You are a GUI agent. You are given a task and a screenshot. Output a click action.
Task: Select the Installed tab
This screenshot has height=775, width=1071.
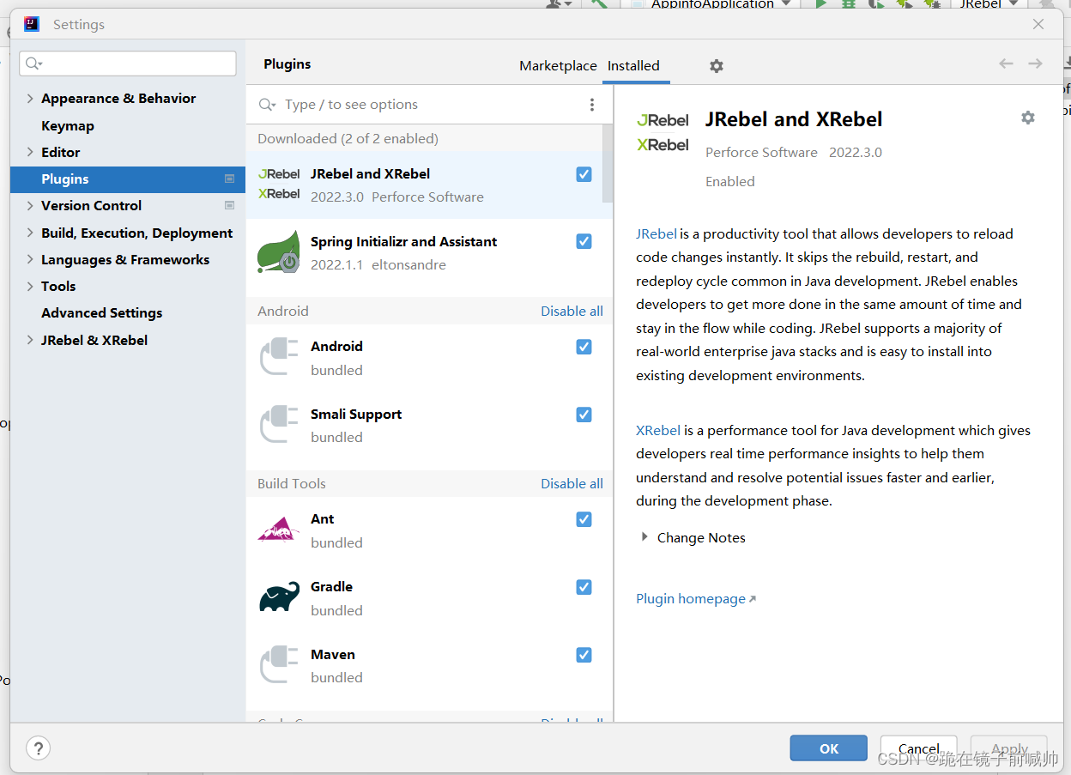[633, 66]
